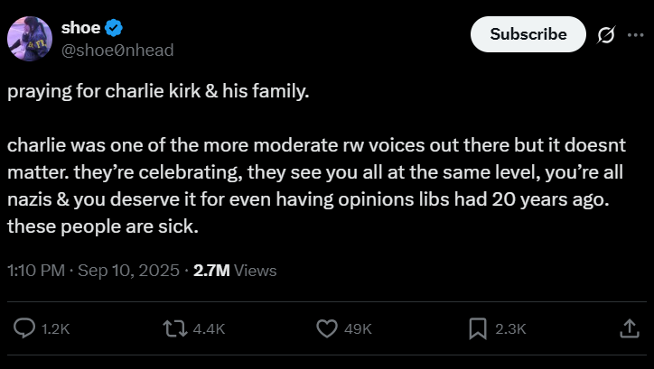Reply to the tweet via speech bubble icon
The width and height of the screenshot is (654, 369).
(24, 329)
